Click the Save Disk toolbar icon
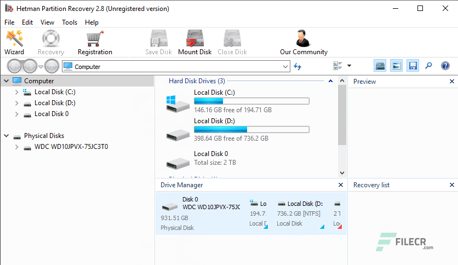Screen dimensions: 458x265 point(159,38)
